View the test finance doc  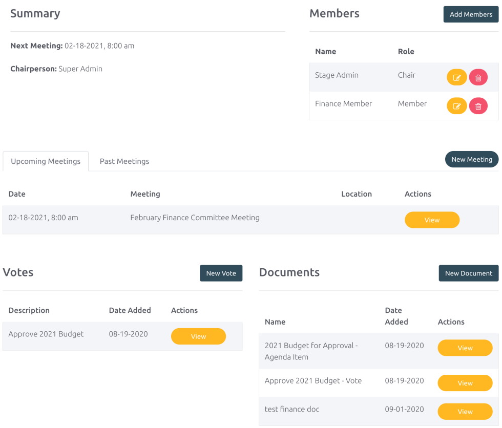coord(465,412)
